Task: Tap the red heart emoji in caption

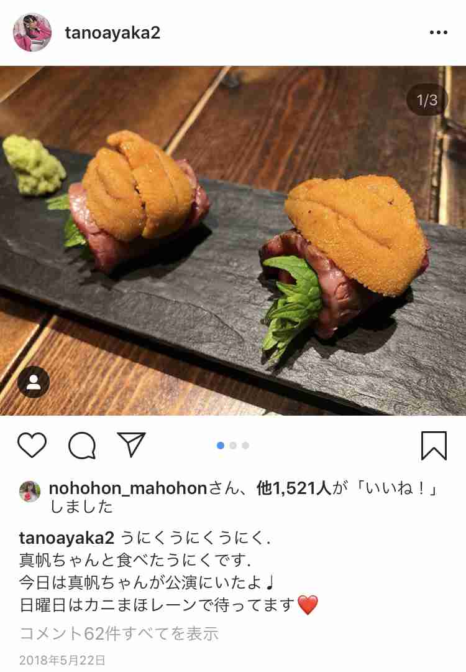Action: (x=308, y=605)
